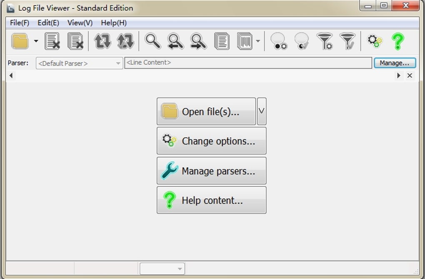The image size is (425, 279).
Task: Open the View(V) menu
Action: 80,23
